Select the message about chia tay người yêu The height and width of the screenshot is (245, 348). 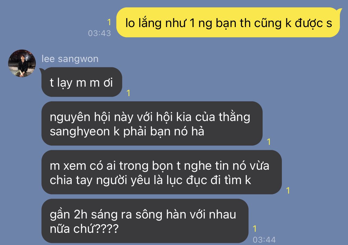[x=162, y=172]
